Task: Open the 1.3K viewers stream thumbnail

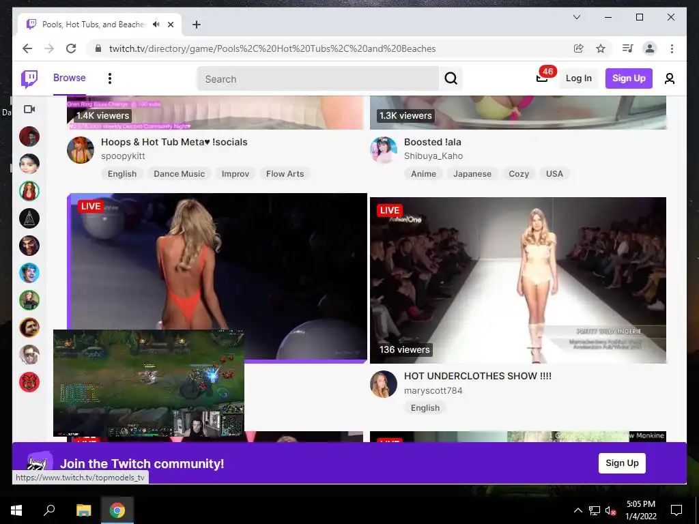Action: click(518, 113)
